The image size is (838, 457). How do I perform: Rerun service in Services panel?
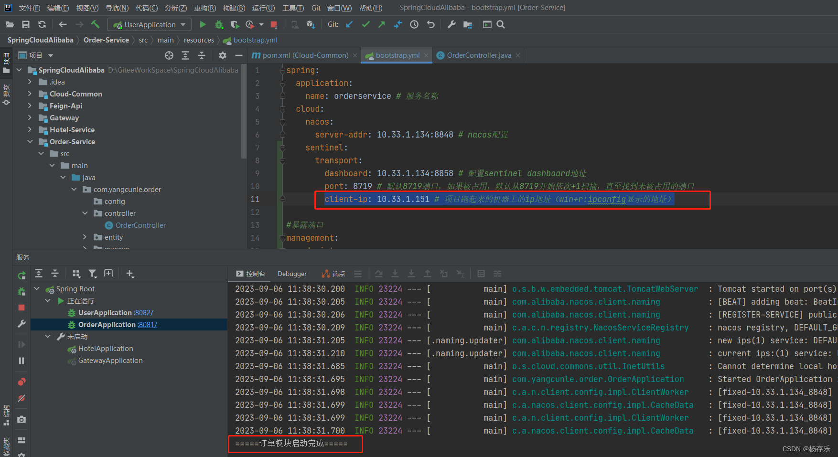pyautogui.click(x=21, y=276)
